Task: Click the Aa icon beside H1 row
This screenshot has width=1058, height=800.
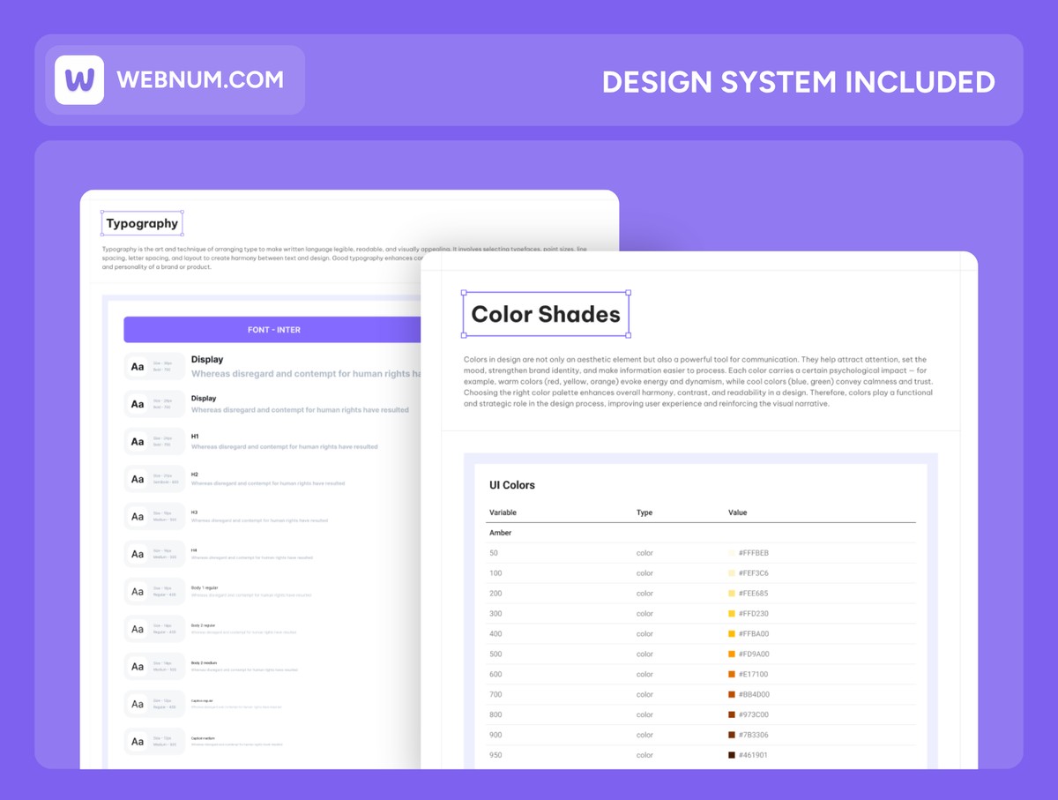Action: 138,442
